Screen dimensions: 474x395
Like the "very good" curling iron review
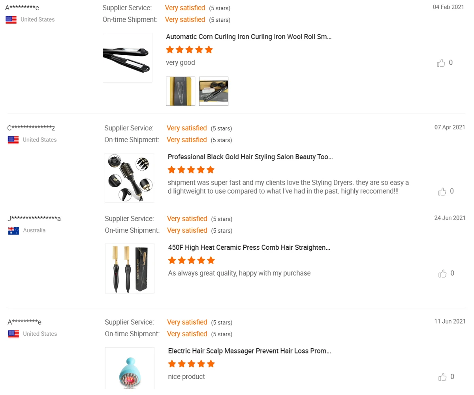(x=441, y=63)
